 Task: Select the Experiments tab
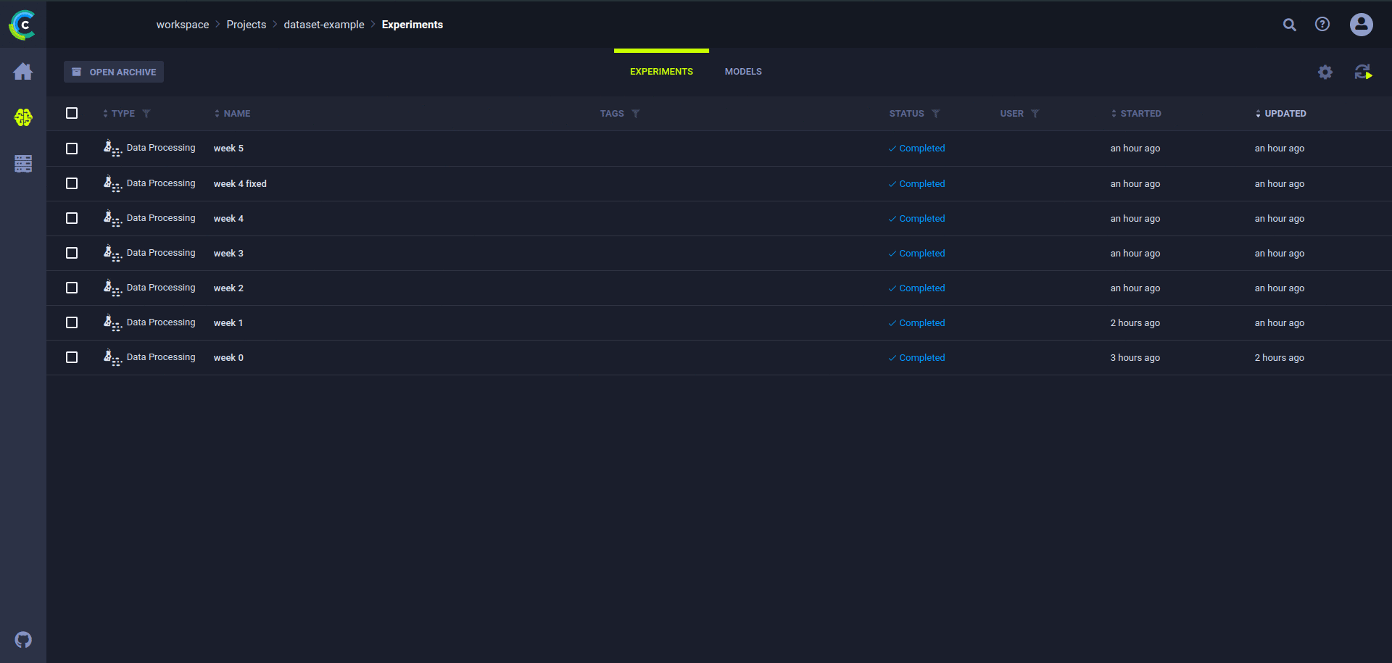(x=661, y=72)
